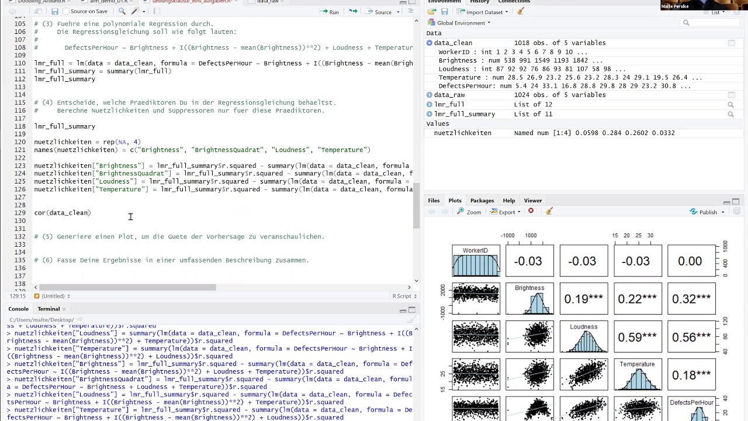
Task: Open the code tools magic wand menu
Action: (x=137, y=12)
